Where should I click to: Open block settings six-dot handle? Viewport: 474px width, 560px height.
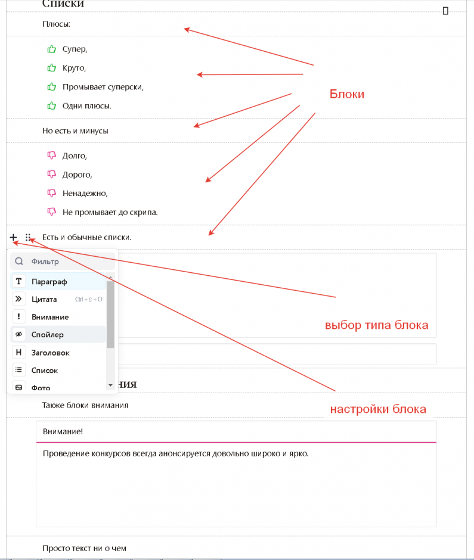click(x=28, y=237)
